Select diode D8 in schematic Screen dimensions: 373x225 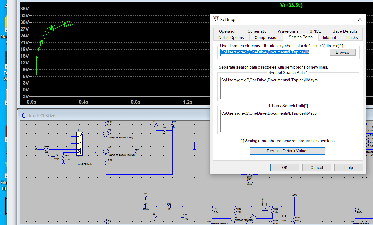(x=146, y=197)
